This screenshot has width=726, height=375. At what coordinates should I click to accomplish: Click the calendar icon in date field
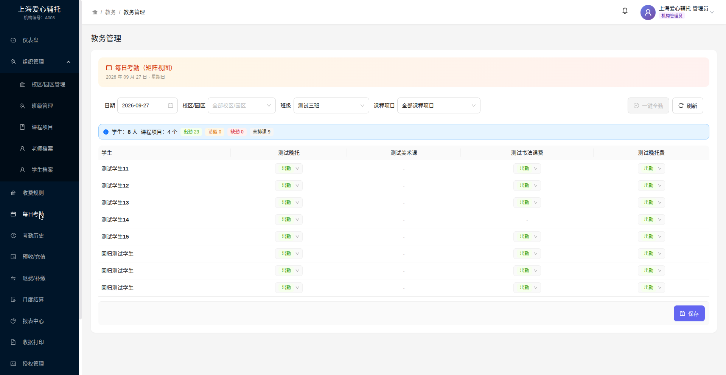[171, 105]
